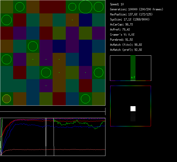Click the only circle in the fourth grid row
Screen dimensions: 177x162
click(x=33, y=46)
